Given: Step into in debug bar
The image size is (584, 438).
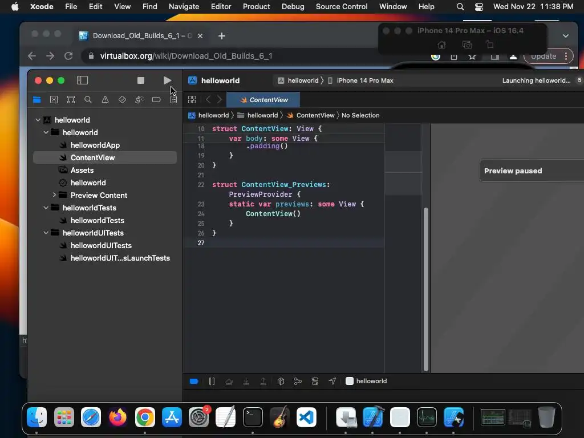Looking at the screenshot, I should pyautogui.click(x=246, y=381).
